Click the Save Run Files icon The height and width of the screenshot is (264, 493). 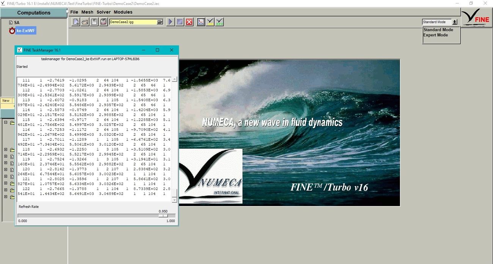[x=103, y=22]
